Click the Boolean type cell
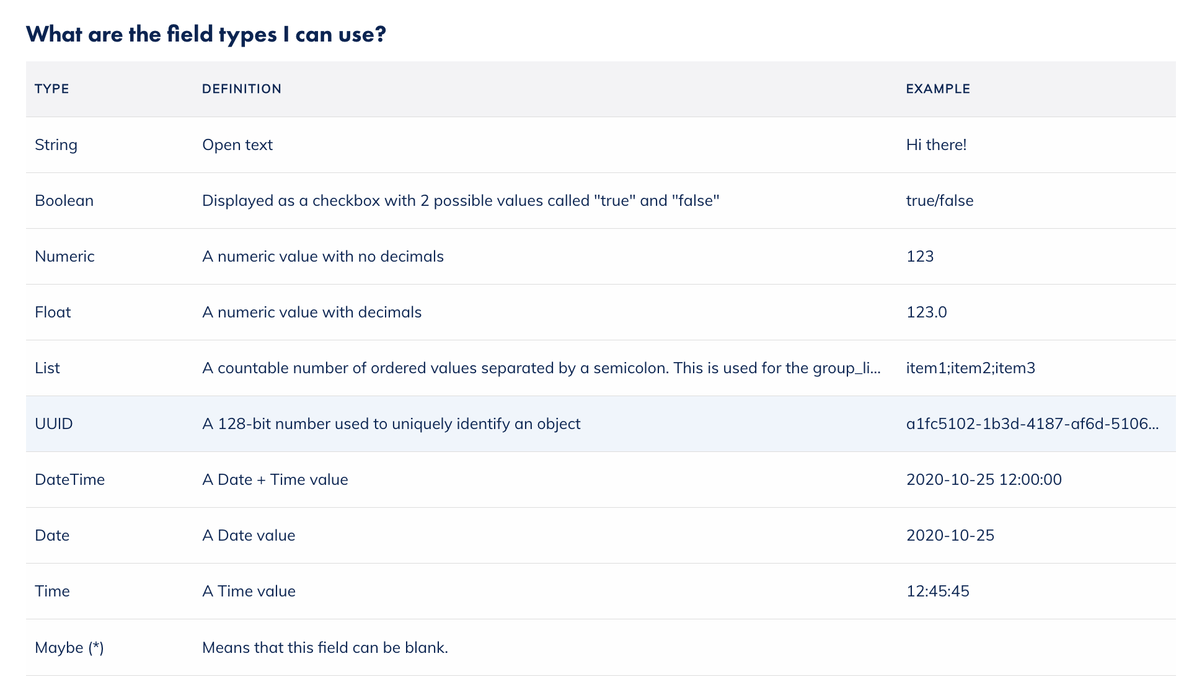1189x682 pixels. pyautogui.click(x=64, y=200)
